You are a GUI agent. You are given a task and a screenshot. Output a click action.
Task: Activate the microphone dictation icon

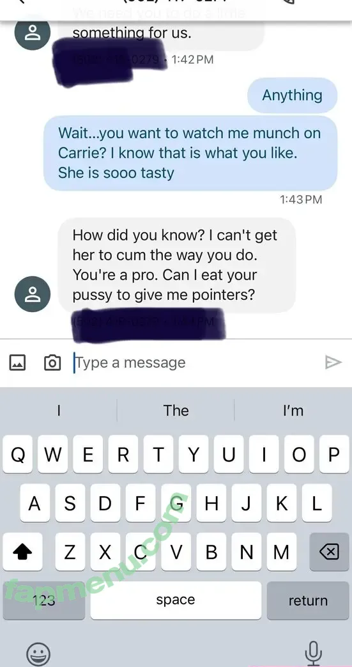[x=313, y=652]
